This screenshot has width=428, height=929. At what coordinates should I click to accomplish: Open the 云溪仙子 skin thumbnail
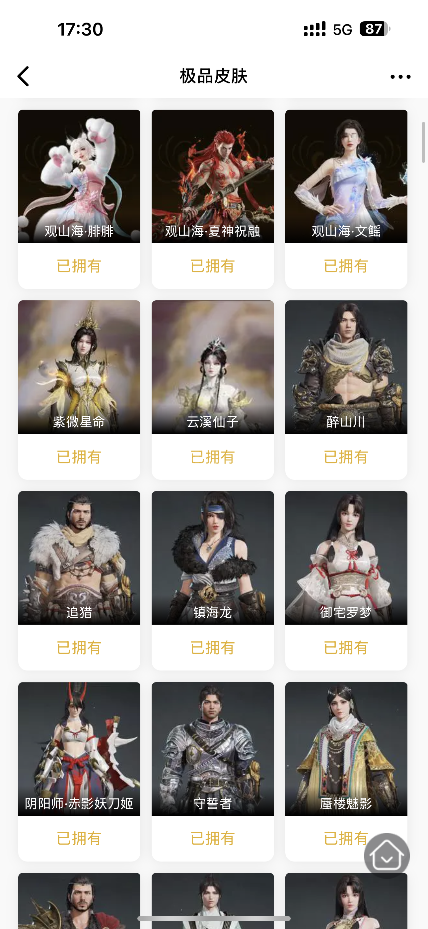pyautogui.click(x=213, y=367)
